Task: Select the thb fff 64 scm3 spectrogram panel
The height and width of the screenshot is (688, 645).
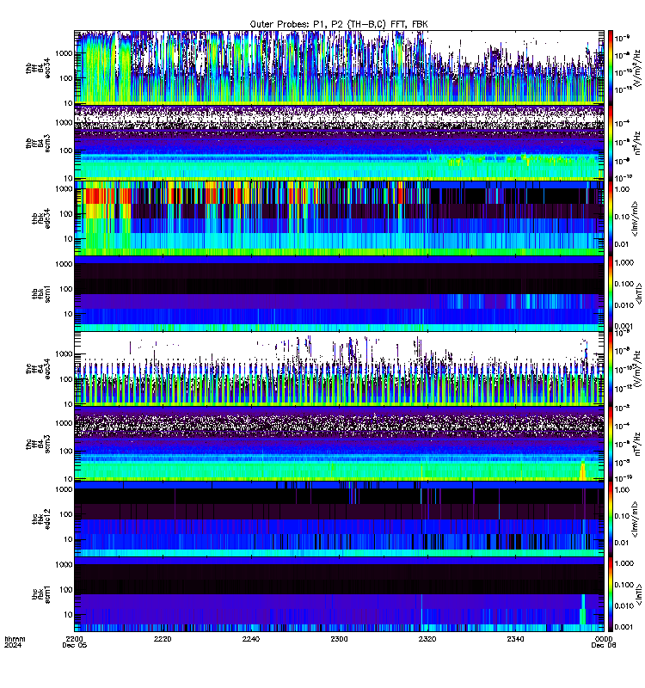Action: tap(339, 143)
